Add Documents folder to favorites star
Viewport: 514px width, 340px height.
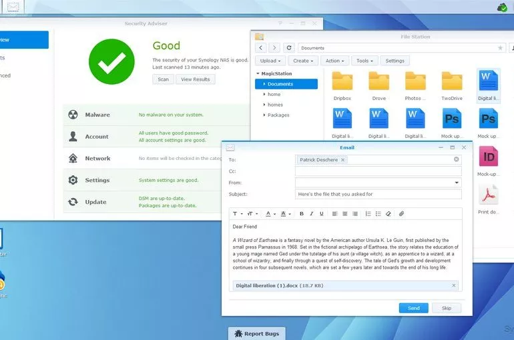(500, 48)
